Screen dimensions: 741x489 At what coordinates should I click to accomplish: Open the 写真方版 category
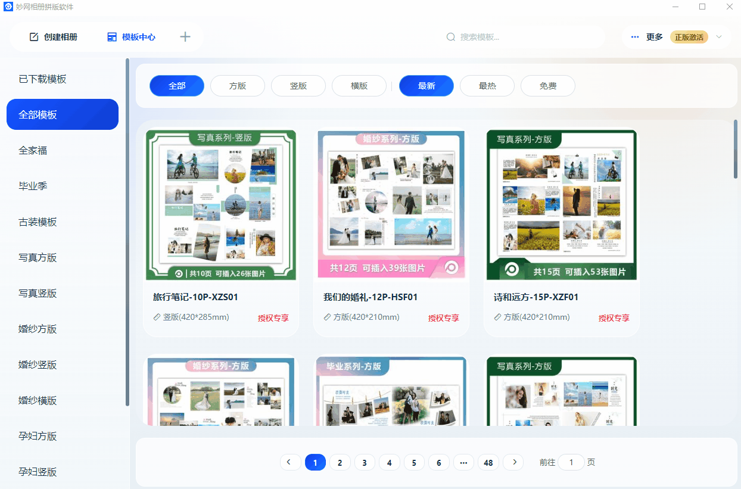[x=63, y=257]
